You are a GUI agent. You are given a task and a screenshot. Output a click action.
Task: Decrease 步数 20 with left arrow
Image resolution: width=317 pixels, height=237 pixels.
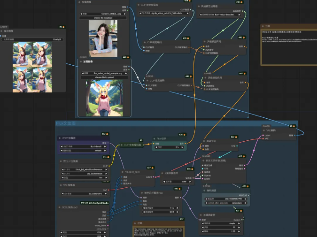click(x=203, y=227)
